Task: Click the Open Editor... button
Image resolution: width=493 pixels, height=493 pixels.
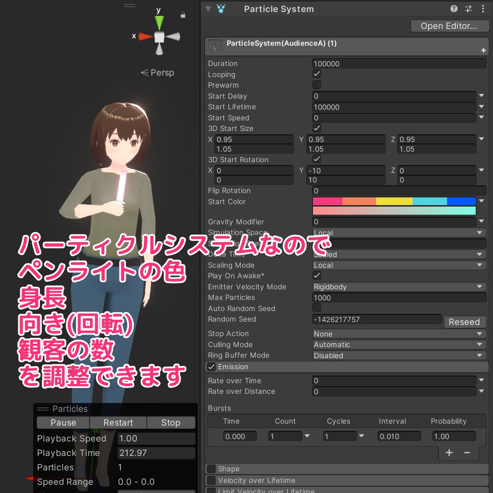Action: (449, 26)
